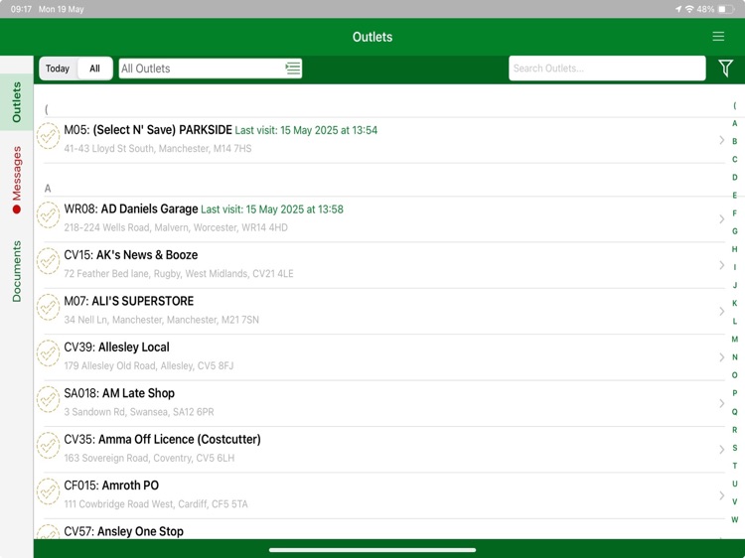Open M05: (Select N' Save) PARKSIDE outlet

tap(378, 140)
